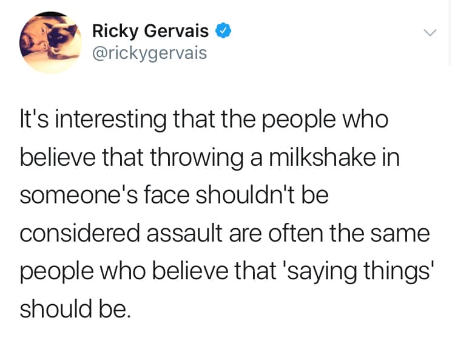This screenshot has height=340, width=455.
Task: Click the Ricky Gervais display name
Action: coord(150,31)
